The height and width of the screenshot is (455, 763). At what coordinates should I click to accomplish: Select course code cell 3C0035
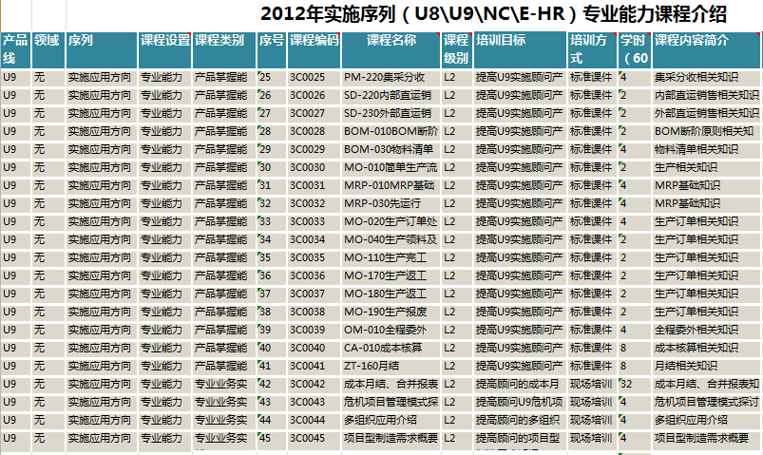[314, 257]
